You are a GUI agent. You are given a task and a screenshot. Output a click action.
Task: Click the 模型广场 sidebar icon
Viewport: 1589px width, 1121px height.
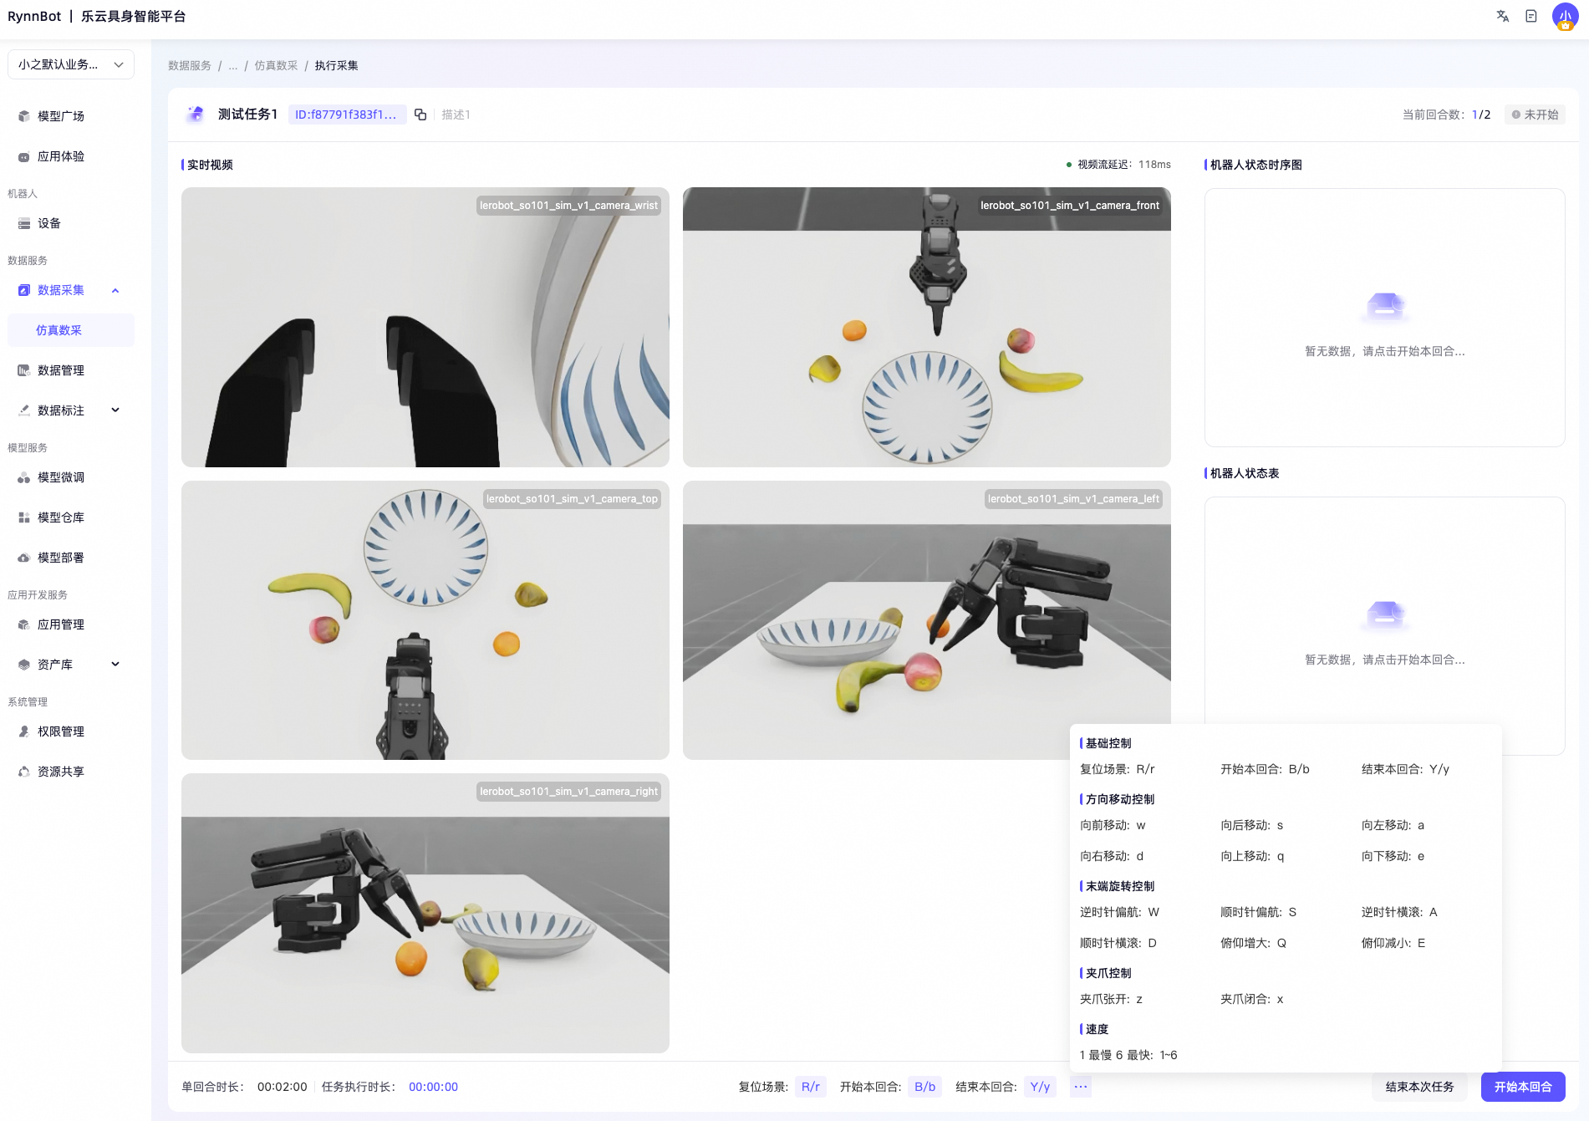tap(24, 116)
